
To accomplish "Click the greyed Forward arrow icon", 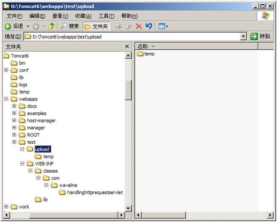I will (36, 27).
